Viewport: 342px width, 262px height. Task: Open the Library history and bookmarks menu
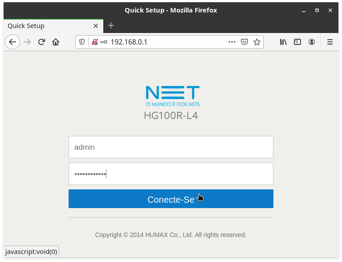click(x=283, y=42)
